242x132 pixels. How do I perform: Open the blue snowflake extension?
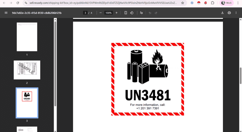(x=192, y=3)
